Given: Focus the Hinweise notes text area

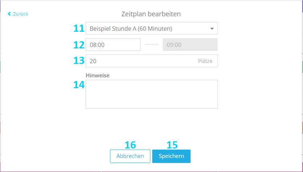Looking at the screenshot, I should tap(151, 94).
